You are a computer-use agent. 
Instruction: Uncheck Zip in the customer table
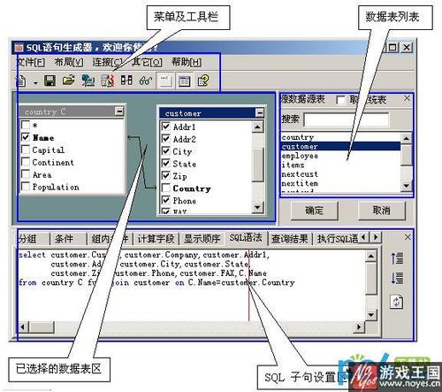(166, 176)
